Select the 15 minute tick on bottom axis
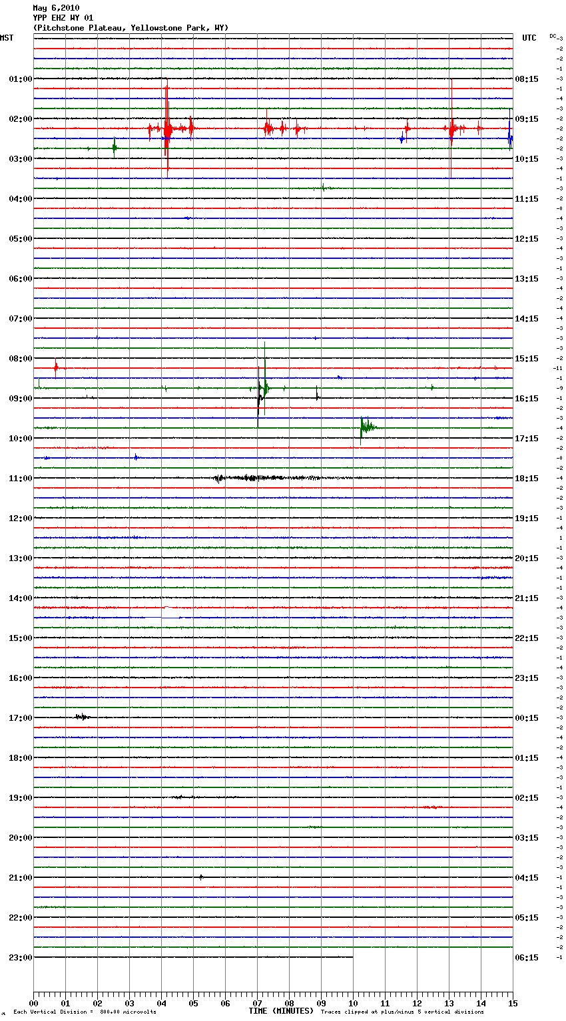Screen dimensions: 566x1021 tap(512, 1003)
